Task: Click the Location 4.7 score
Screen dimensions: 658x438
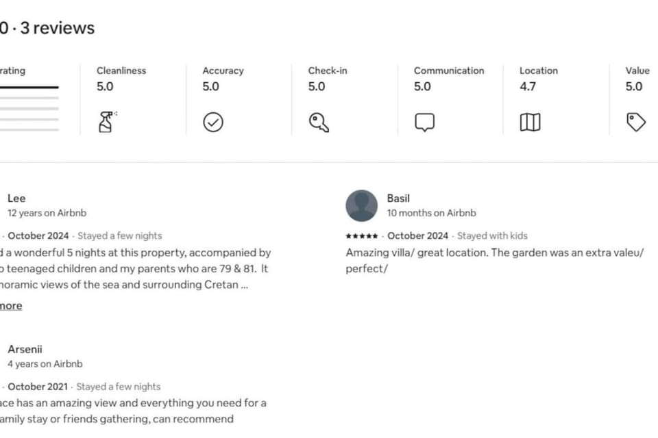Action: pos(528,86)
